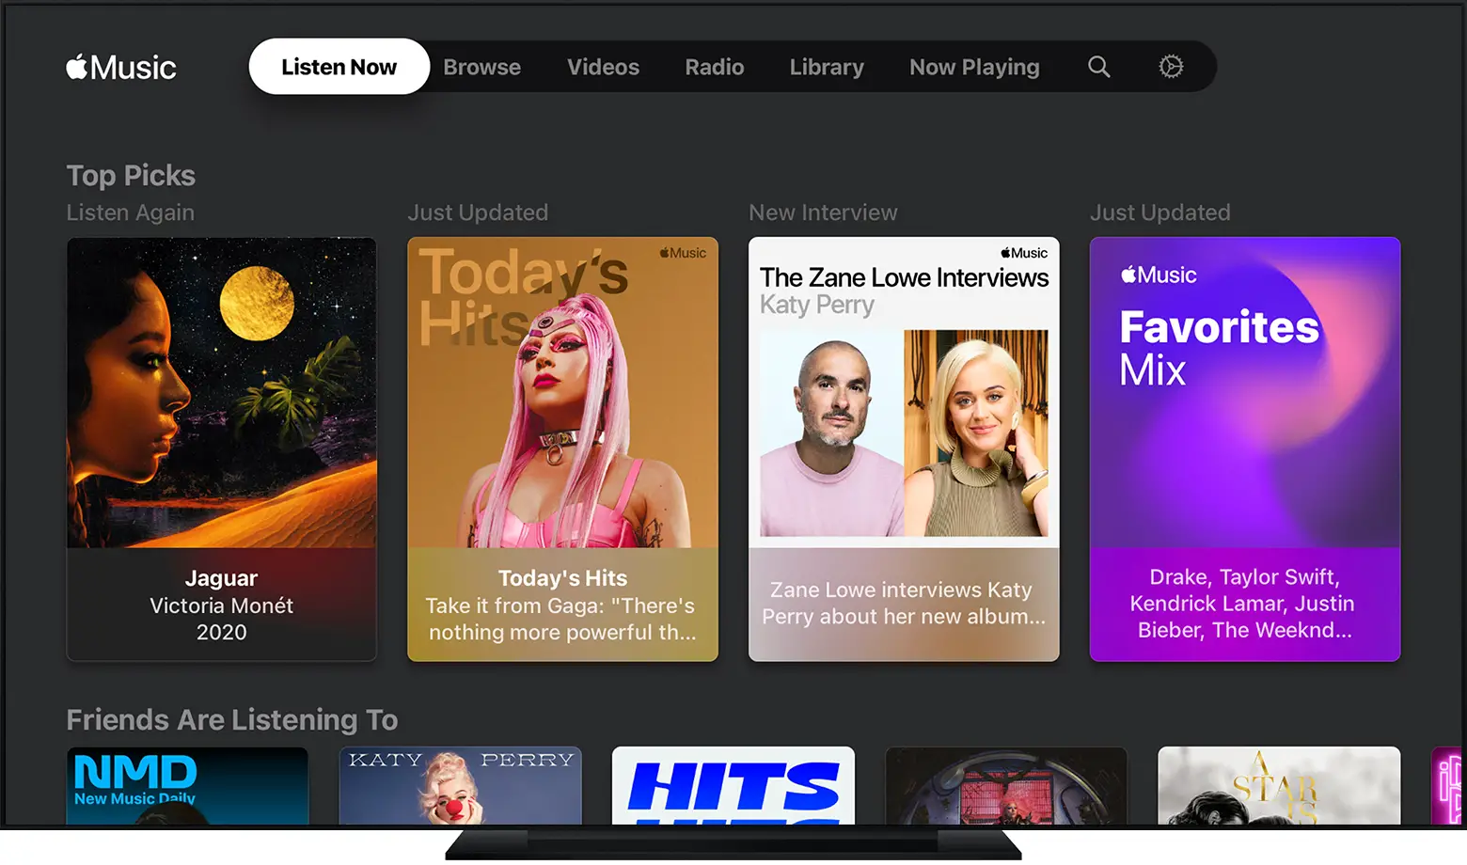Screen dimensions: 1467x865
Task: Open the search magnifier icon
Action: click(x=1098, y=67)
